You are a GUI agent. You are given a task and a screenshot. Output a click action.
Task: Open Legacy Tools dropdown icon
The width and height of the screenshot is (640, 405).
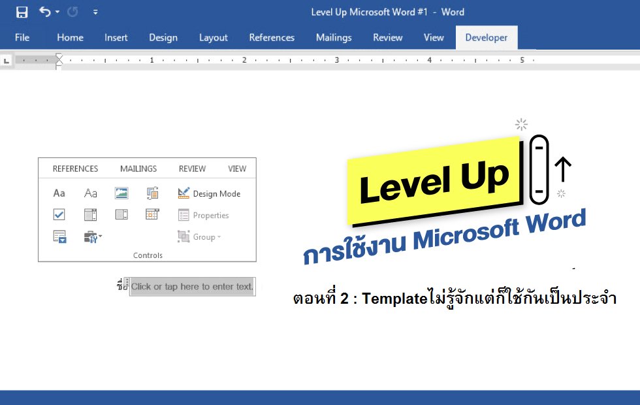(93, 236)
